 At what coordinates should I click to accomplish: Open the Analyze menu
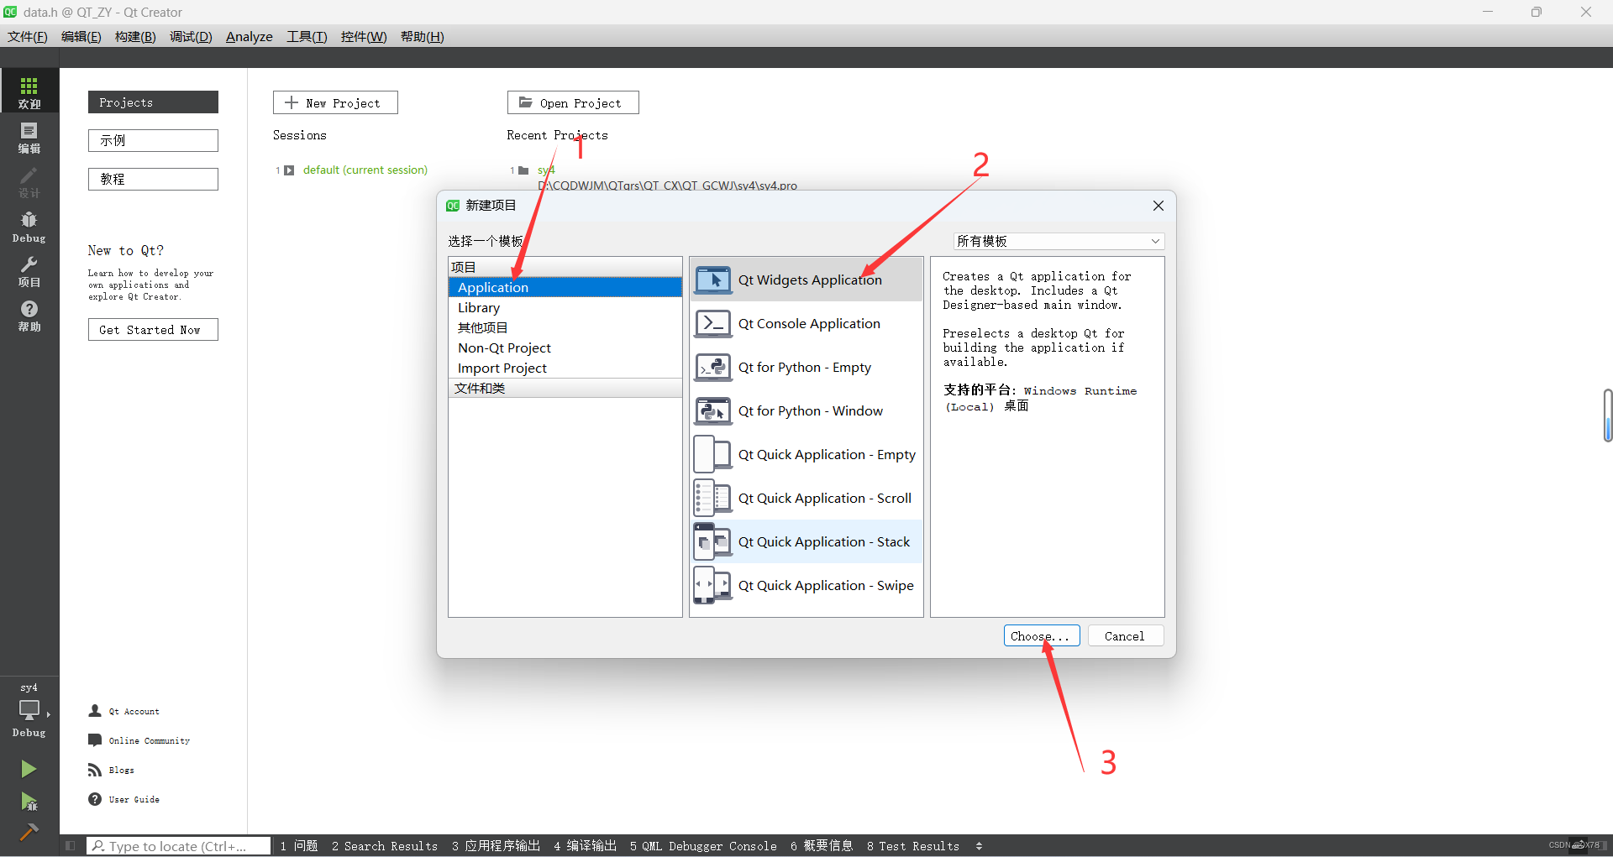click(x=250, y=37)
